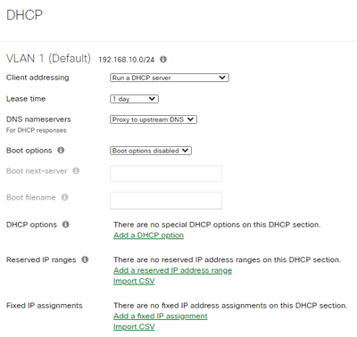Open the Boot options disabled dropdown
Viewport: 357px width, 337px height.
(151, 151)
